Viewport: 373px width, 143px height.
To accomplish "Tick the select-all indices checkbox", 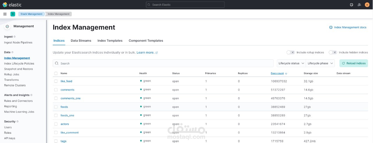I will coord(56,74).
